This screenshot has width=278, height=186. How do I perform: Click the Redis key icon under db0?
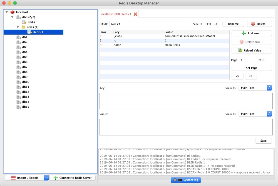click(24, 22)
